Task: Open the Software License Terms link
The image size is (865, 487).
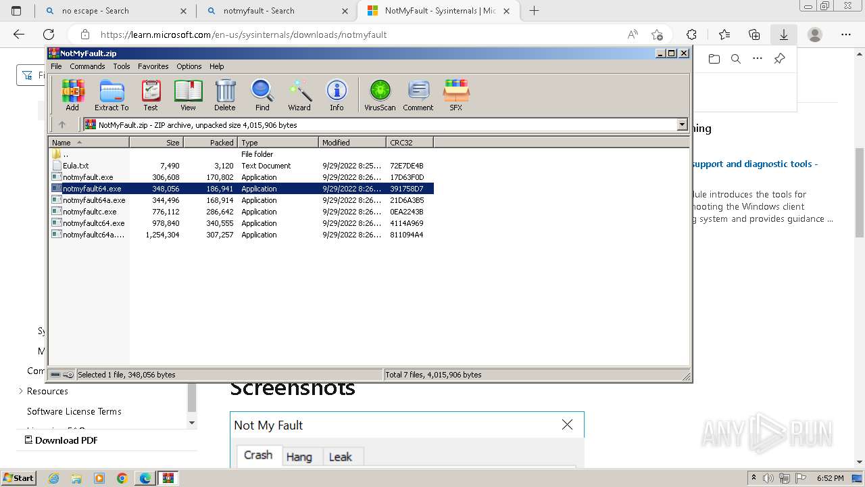Action: click(x=74, y=411)
